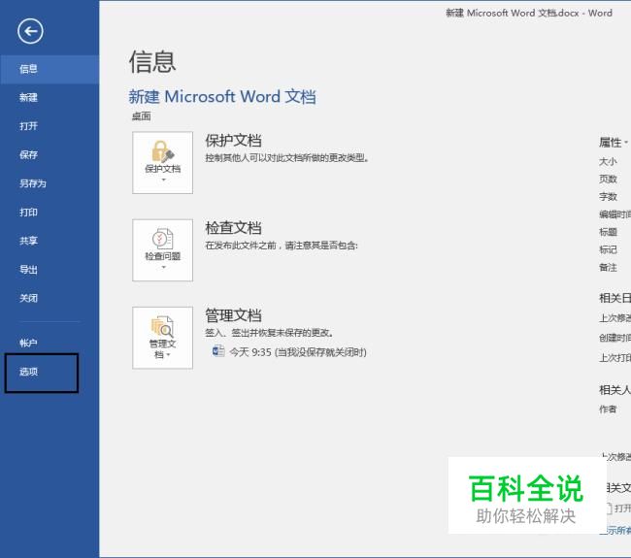Choose 打印 in the sidebar
The height and width of the screenshot is (558, 631).
(50, 212)
